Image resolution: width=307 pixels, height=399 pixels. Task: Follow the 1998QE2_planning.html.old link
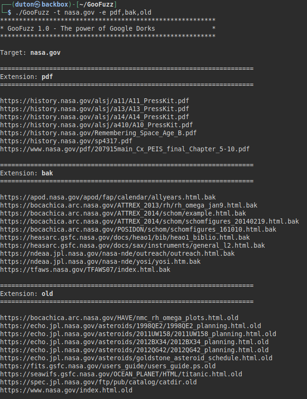click(131, 326)
